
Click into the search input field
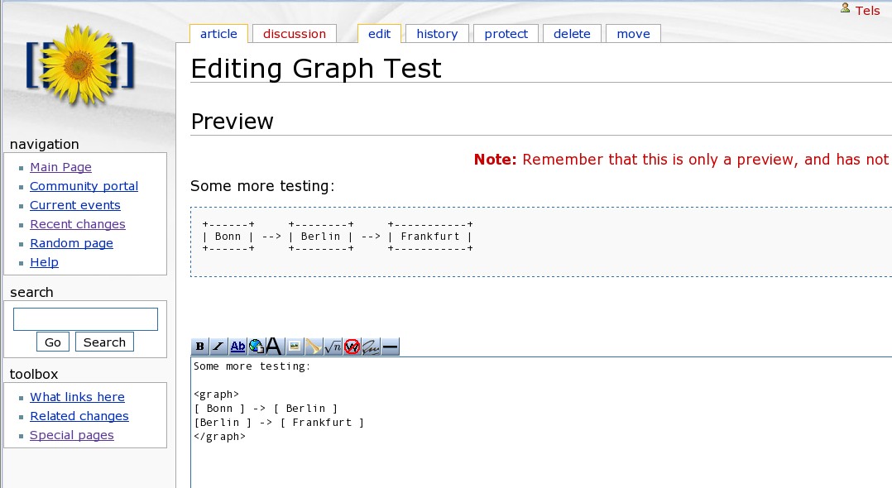(x=85, y=319)
